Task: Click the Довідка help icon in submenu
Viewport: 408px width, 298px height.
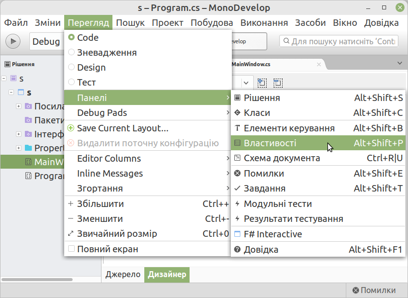Action: pyautogui.click(x=237, y=249)
